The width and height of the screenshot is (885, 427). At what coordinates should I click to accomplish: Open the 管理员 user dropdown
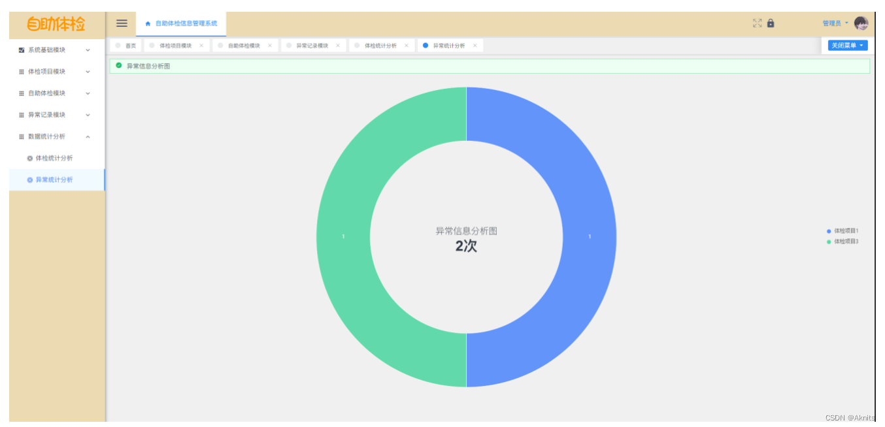(835, 24)
